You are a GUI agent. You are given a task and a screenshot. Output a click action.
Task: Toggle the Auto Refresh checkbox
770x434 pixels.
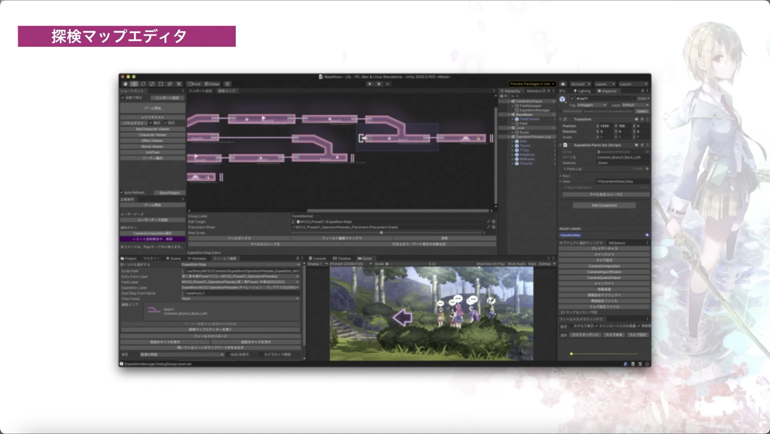(x=122, y=193)
